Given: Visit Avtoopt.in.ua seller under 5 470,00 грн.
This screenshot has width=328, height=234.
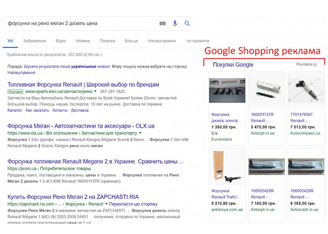Looking at the screenshot, I should 262,133.
